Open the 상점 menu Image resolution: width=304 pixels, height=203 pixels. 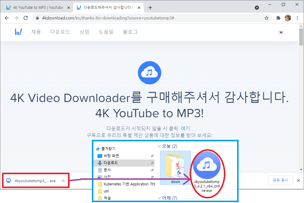coord(84,32)
